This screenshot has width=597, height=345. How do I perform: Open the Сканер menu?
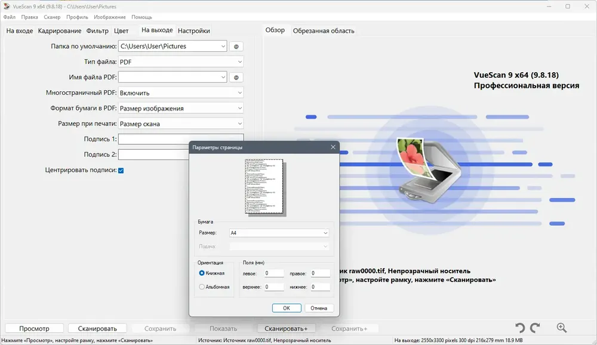(x=52, y=17)
